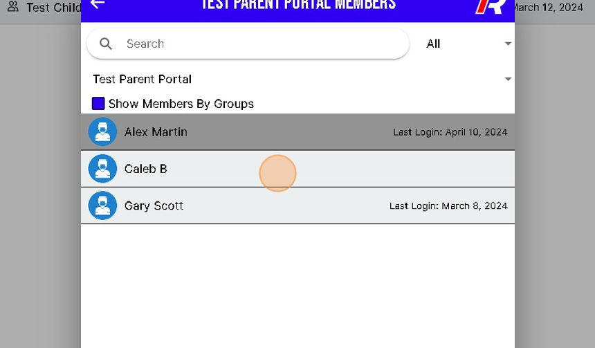The height and width of the screenshot is (348, 595).
Task: Click the magnifier icon in the search bar
Action: point(106,44)
